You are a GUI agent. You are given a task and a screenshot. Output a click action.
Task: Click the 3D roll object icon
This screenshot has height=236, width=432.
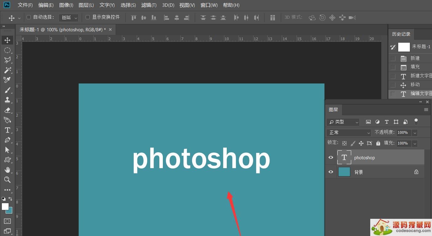coord(322,18)
